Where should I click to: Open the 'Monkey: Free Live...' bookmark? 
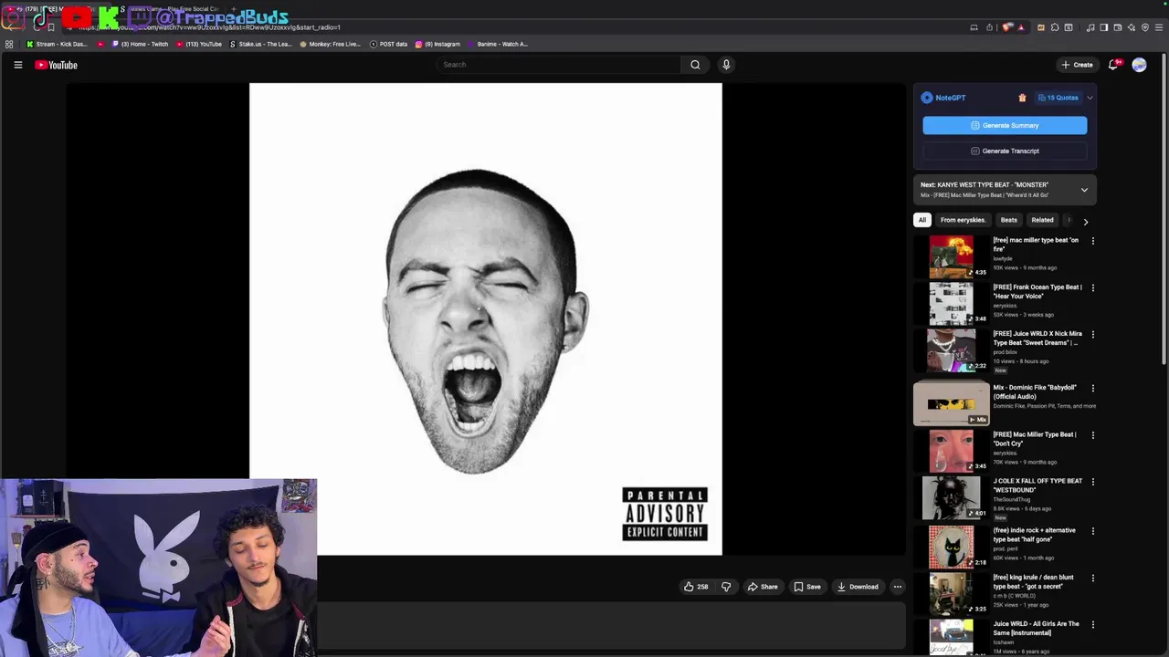[330, 44]
